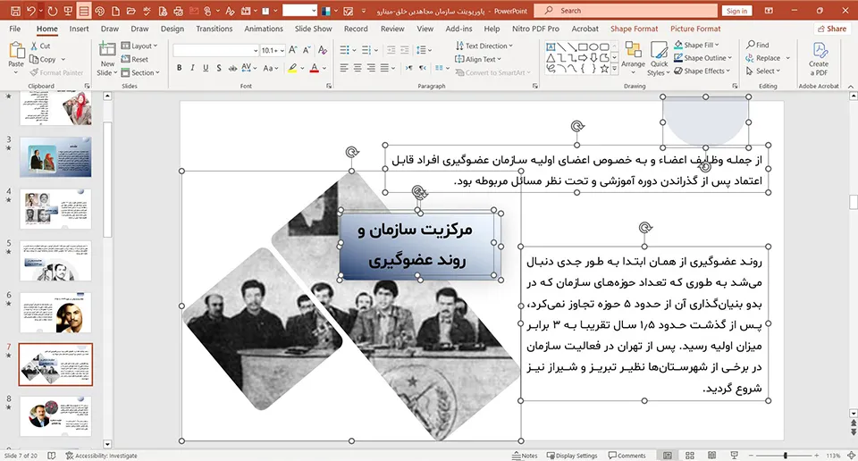Viewport: 858px width, 461px height.
Task: Adjust the zoom slider handle
Action: [x=786, y=456]
